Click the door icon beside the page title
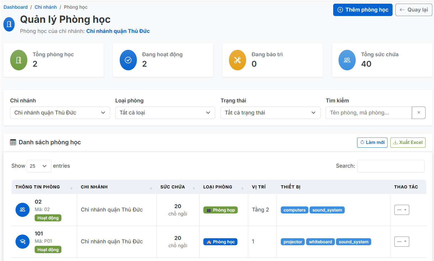The image size is (434, 261). pyautogui.click(x=9, y=24)
